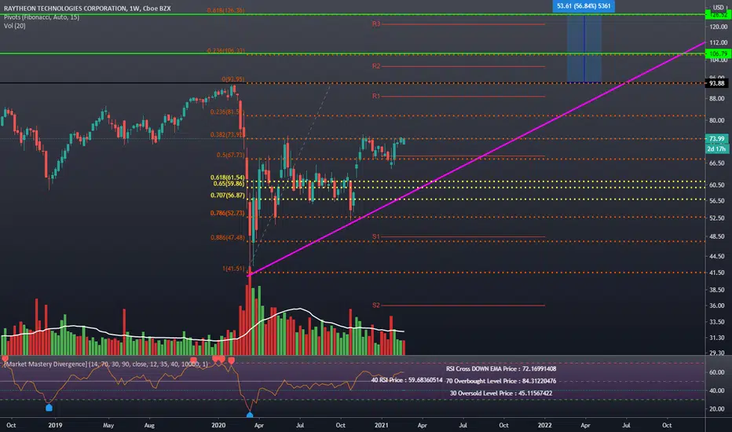Screen dimensions: 732x432
Task: Click the 20.00 value on RSI scale
Action: point(717,408)
